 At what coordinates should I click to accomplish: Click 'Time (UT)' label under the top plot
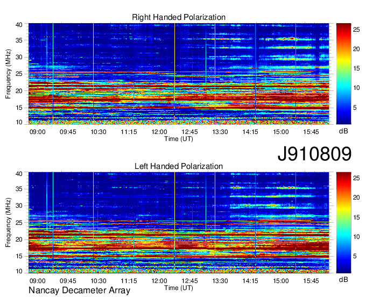pos(179,139)
